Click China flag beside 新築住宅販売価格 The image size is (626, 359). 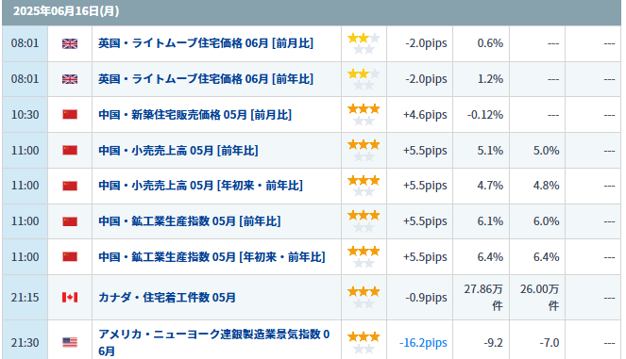pyautogui.click(x=70, y=115)
